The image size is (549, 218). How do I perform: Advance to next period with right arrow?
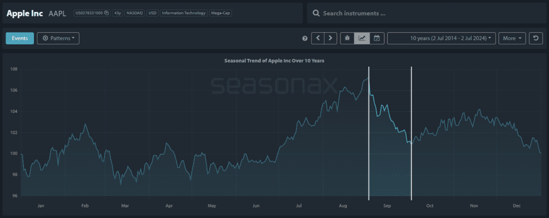pyautogui.click(x=330, y=38)
